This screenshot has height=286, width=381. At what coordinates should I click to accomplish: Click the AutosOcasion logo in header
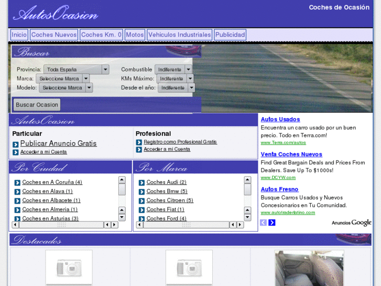tap(56, 13)
